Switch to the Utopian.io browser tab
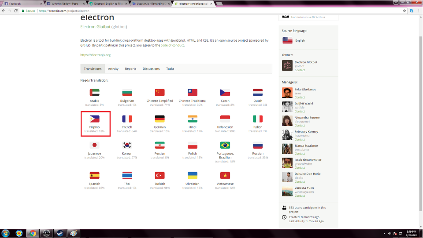This screenshot has height=238, width=423. (x=151, y=4)
